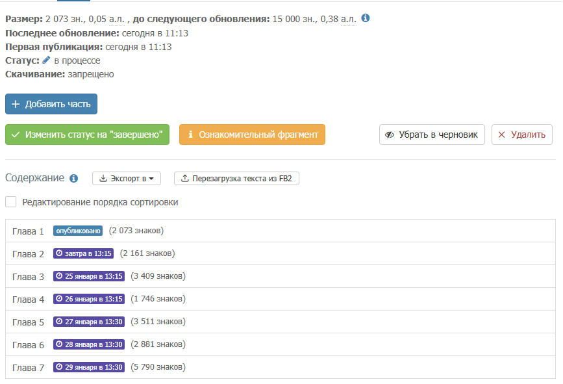Click the info icon beside the Содержание heading

click(x=74, y=179)
